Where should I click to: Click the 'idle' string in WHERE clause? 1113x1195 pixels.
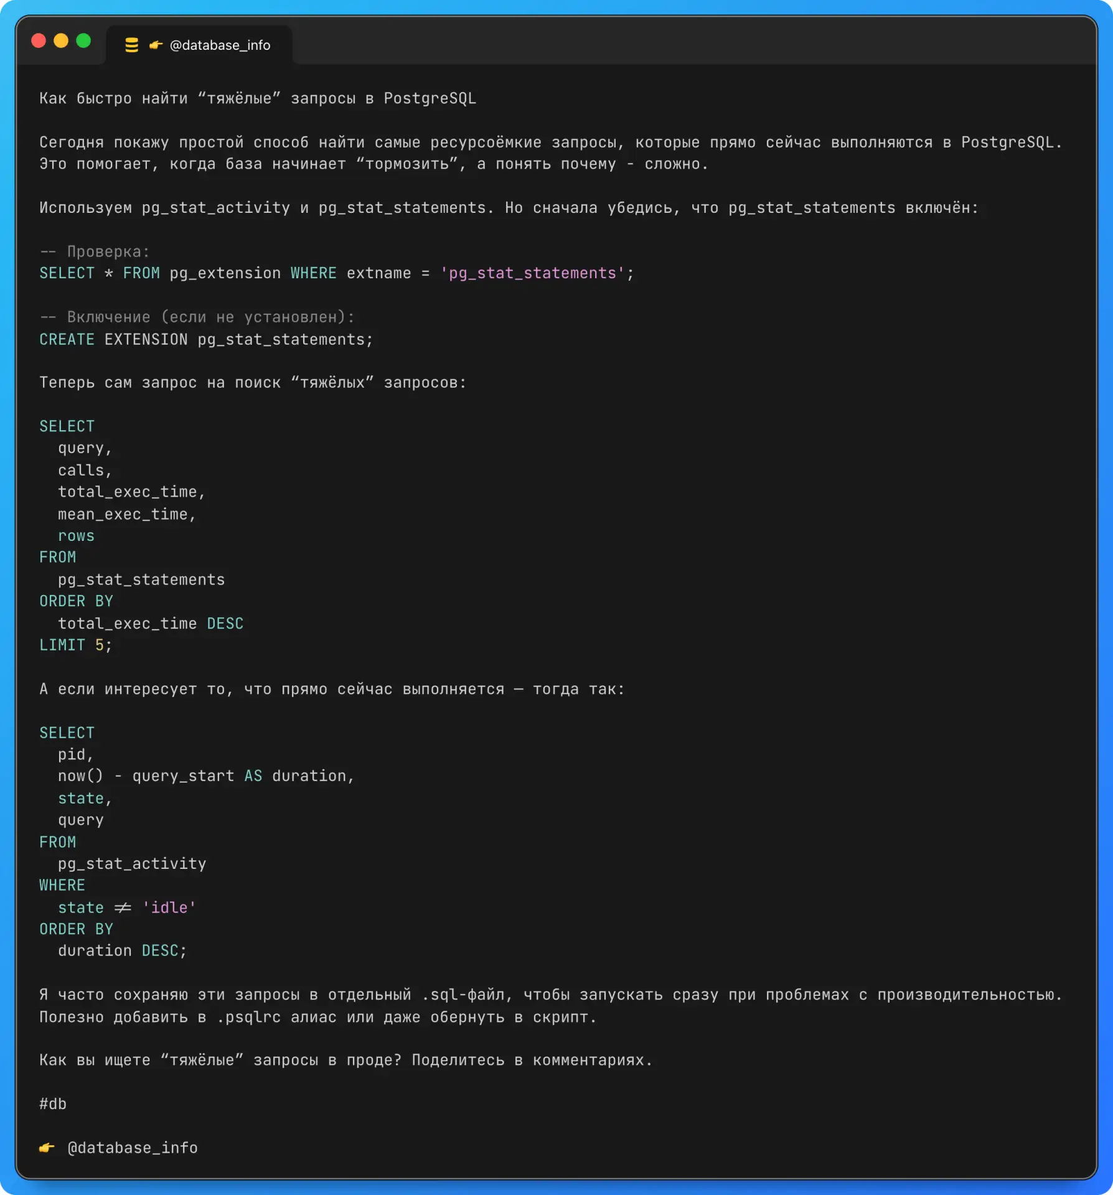click(169, 908)
